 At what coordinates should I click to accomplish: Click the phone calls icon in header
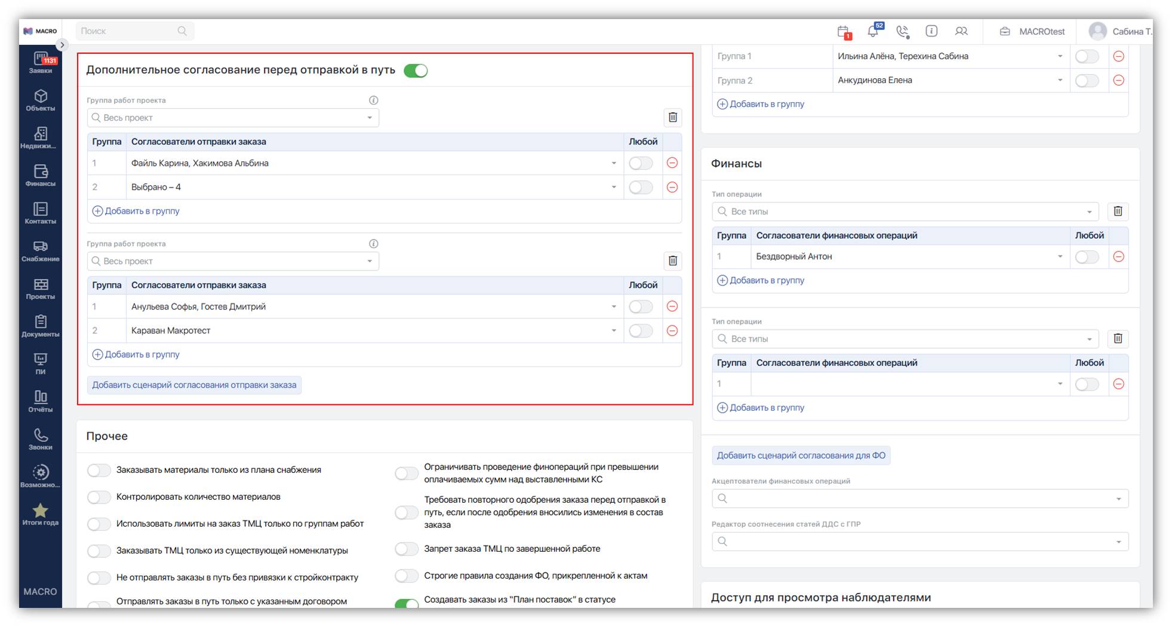[x=902, y=31]
